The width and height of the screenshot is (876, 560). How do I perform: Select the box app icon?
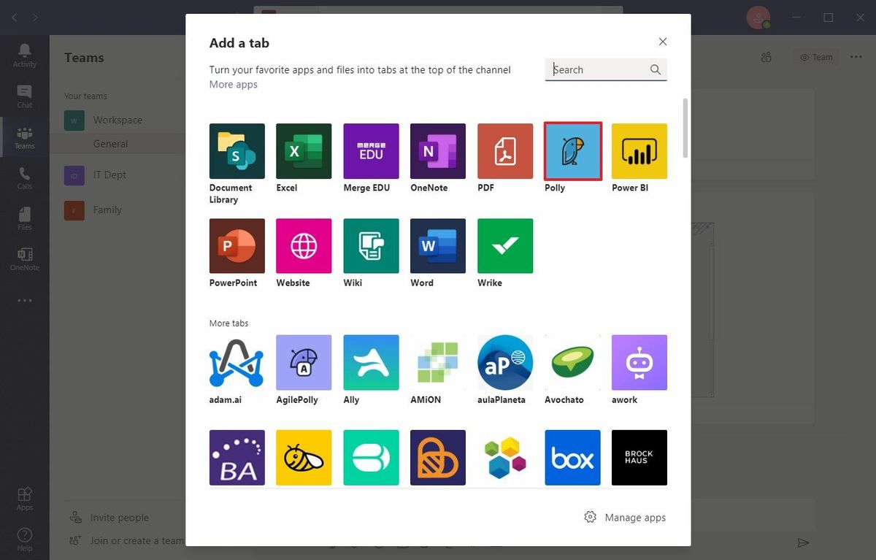(572, 458)
